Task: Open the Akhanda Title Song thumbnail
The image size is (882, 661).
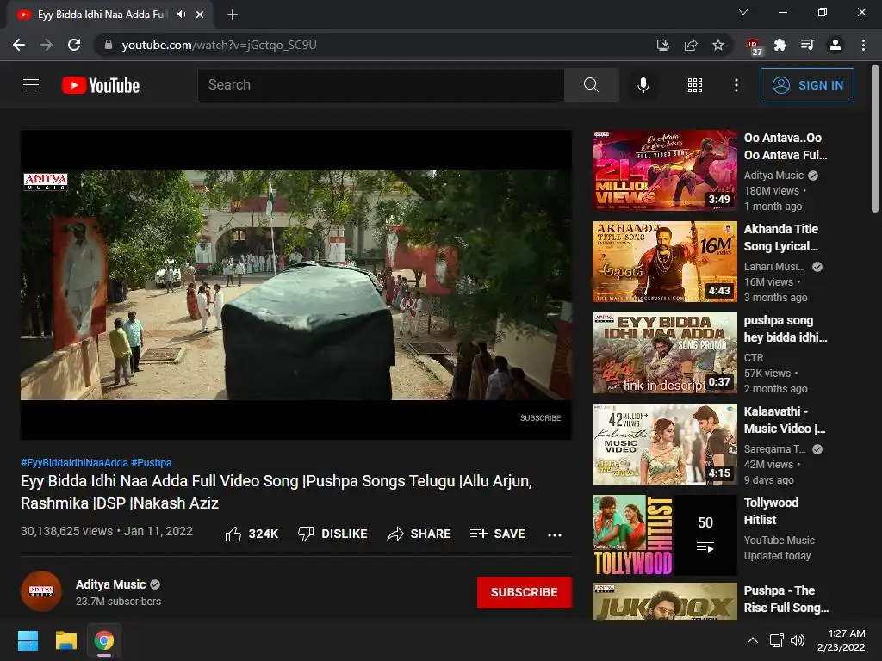Action: [x=664, y=262]
